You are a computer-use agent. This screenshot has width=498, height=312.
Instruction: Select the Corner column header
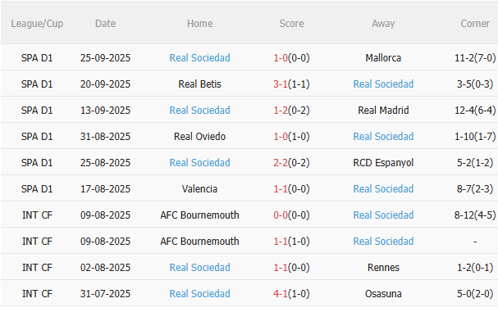tap(475, 24)
